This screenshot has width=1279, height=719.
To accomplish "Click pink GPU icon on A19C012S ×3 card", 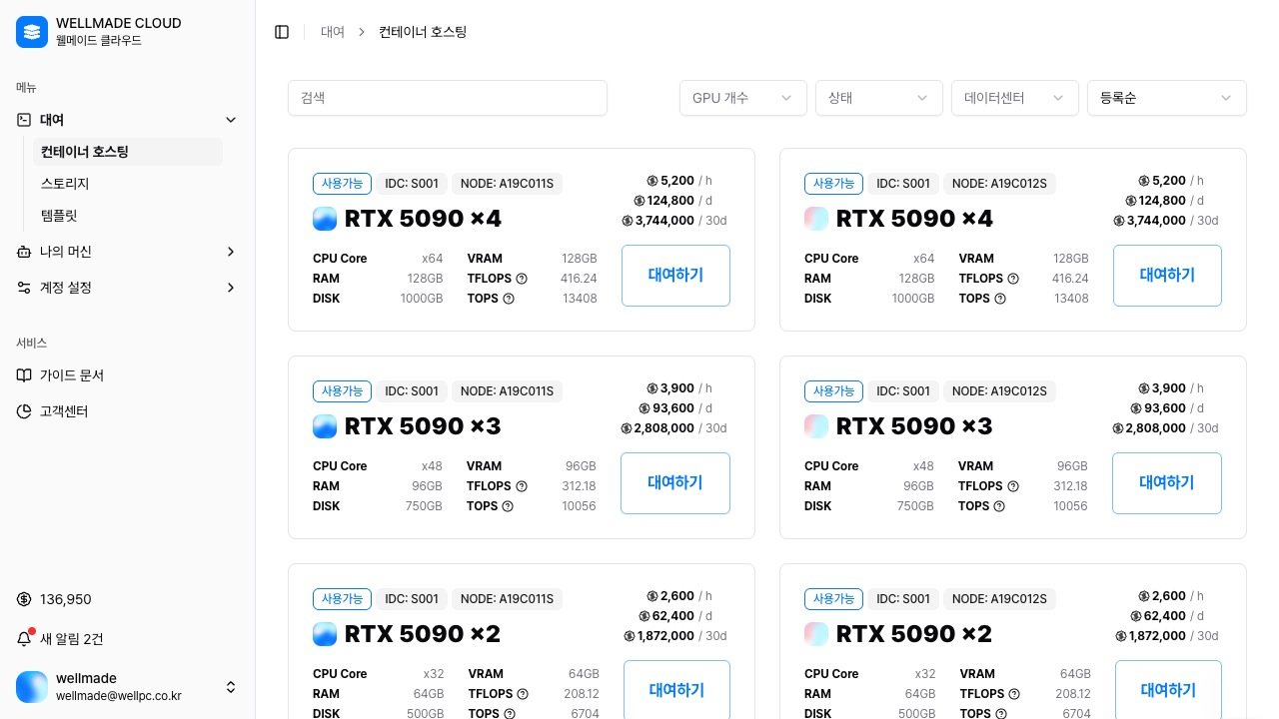I will point(816,426).
